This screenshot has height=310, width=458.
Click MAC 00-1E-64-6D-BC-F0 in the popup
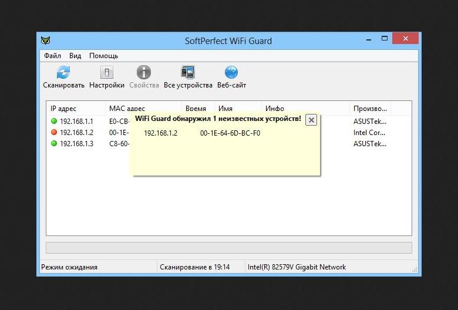pos(230,133)
